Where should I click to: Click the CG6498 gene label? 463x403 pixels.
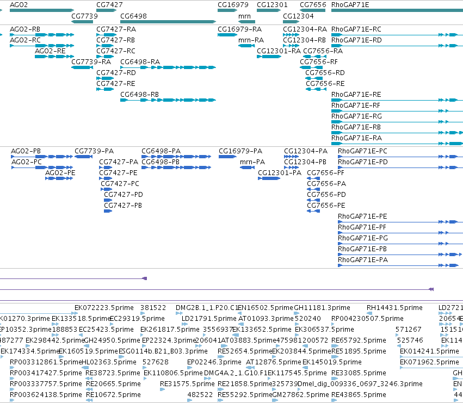tap(133, 16)
